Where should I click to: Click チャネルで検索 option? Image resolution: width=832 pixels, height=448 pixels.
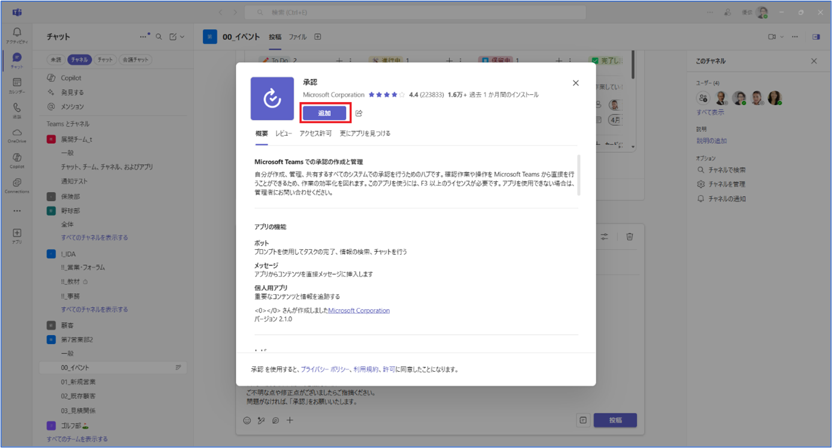click(x=721, y=170)
